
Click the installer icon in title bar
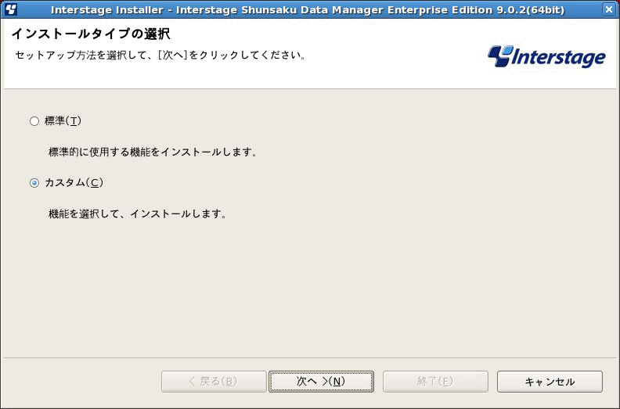11,9
